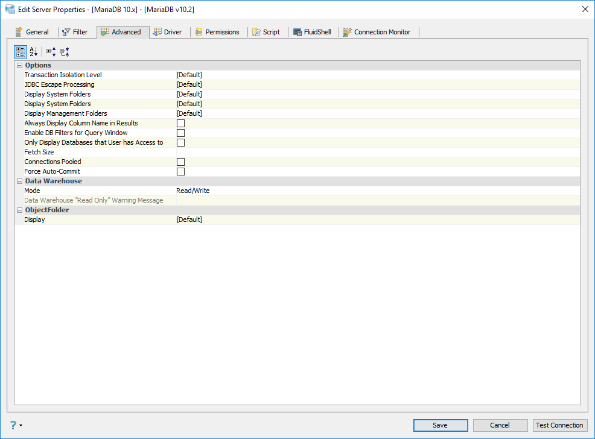The image size is (595, 439).
Task: Enable DB Filters for Query Window checkbox
Action: (x=180, y=133)
